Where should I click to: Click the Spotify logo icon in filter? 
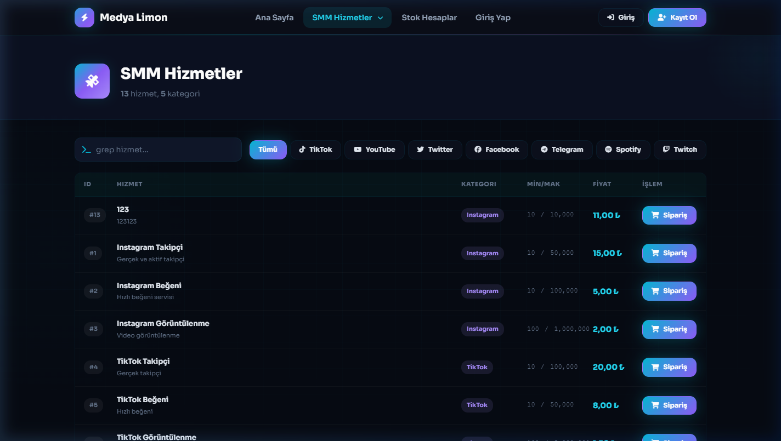pyautogui.click(x=608, y=150)
